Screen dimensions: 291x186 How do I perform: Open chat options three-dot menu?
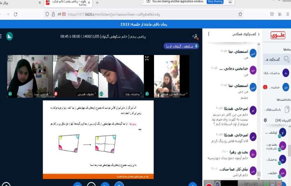[209, 34]
